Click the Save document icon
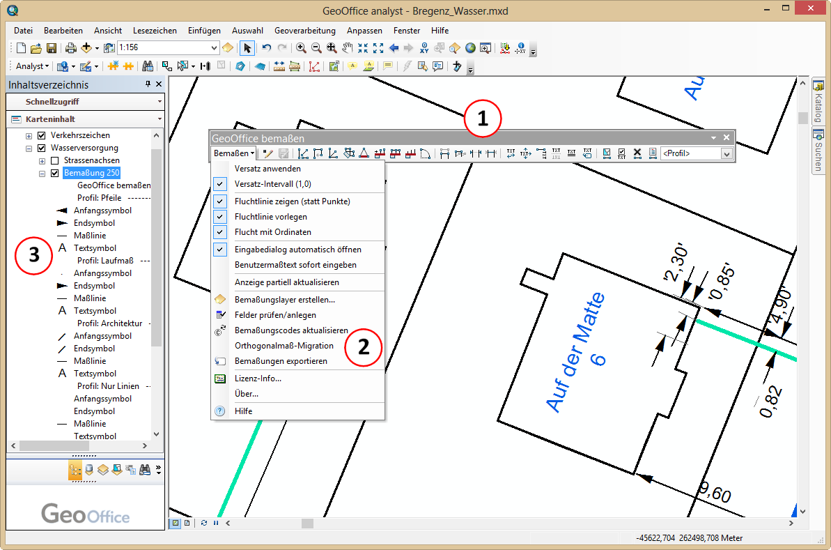Image resolution: width=831 pixels, height=550 pixels. coord(52,48)
